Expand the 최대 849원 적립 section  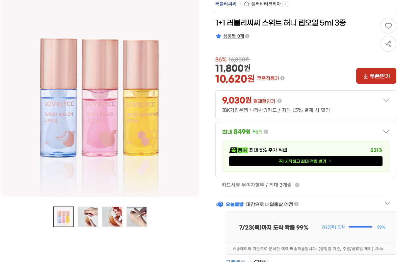[386, 132]
